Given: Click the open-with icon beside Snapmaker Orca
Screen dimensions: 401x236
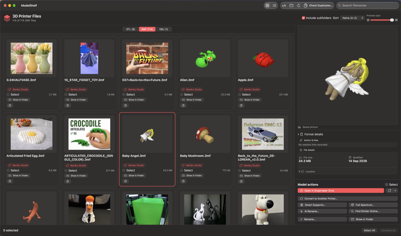Looking at the screenshot, I should pyautogui.click(x=389, y=191).
